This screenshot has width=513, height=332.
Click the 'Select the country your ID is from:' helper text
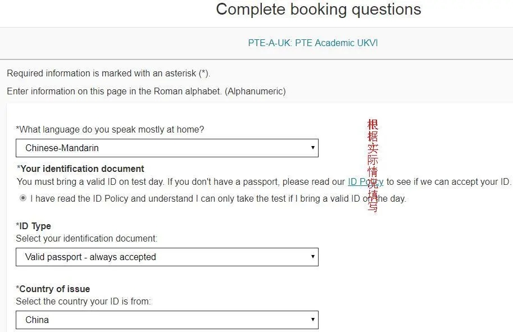point(83,301)
